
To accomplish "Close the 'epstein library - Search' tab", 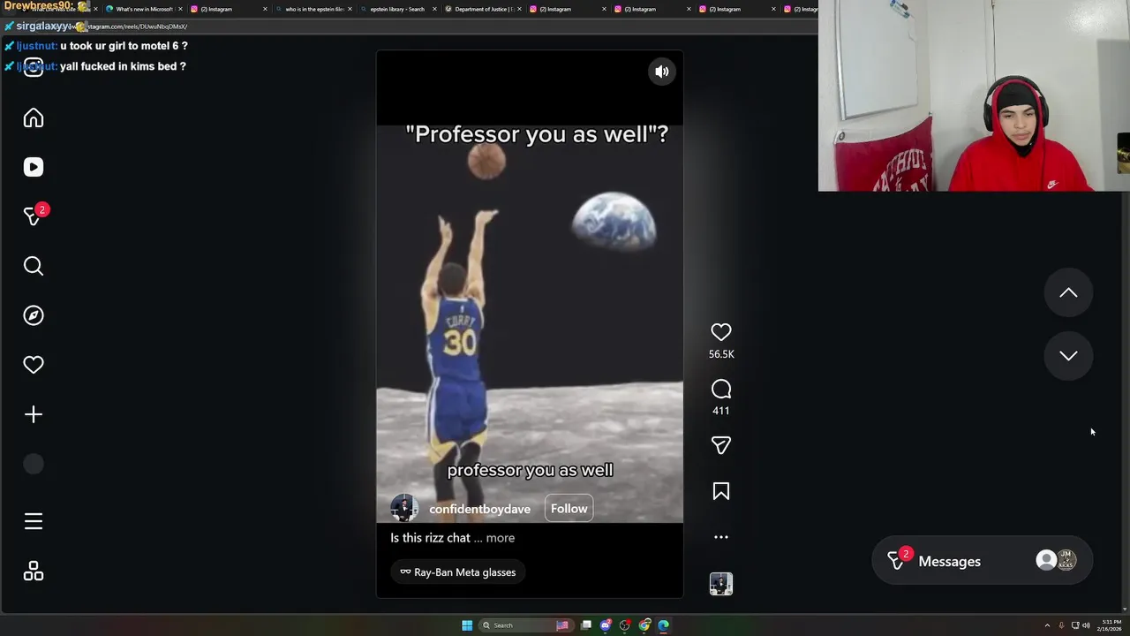I will [434, 9].
